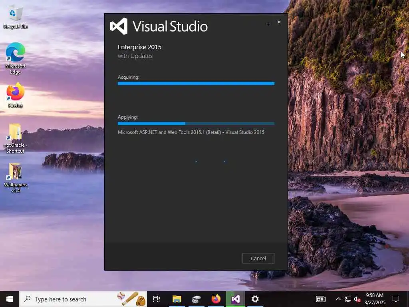Screen dimensions: 409x307
Task: Switch to Visual Studio installer taskbar icon
Action: 236,299
